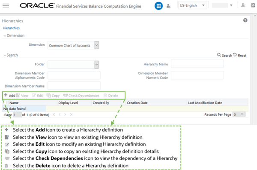Open the US-English language dropdown

click(x=192, y=6)
